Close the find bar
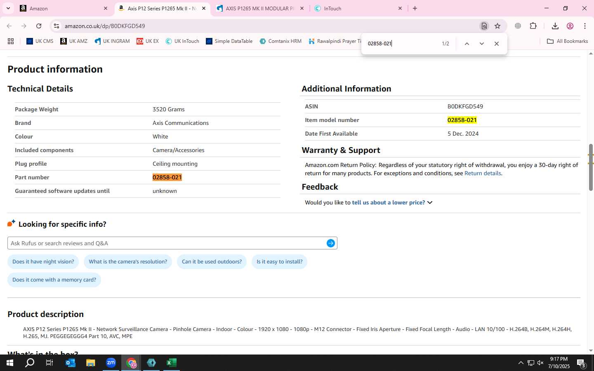Image resolution: width=594 pixels, height=371 pixels. pyautogui.click(x=497, y=44)
